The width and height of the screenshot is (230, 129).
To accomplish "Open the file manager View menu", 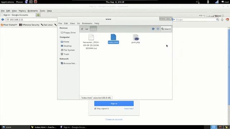I will (72, 23).
